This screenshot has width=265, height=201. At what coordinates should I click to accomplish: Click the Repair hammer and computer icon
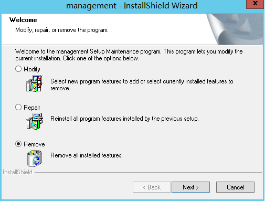(35, 121)
